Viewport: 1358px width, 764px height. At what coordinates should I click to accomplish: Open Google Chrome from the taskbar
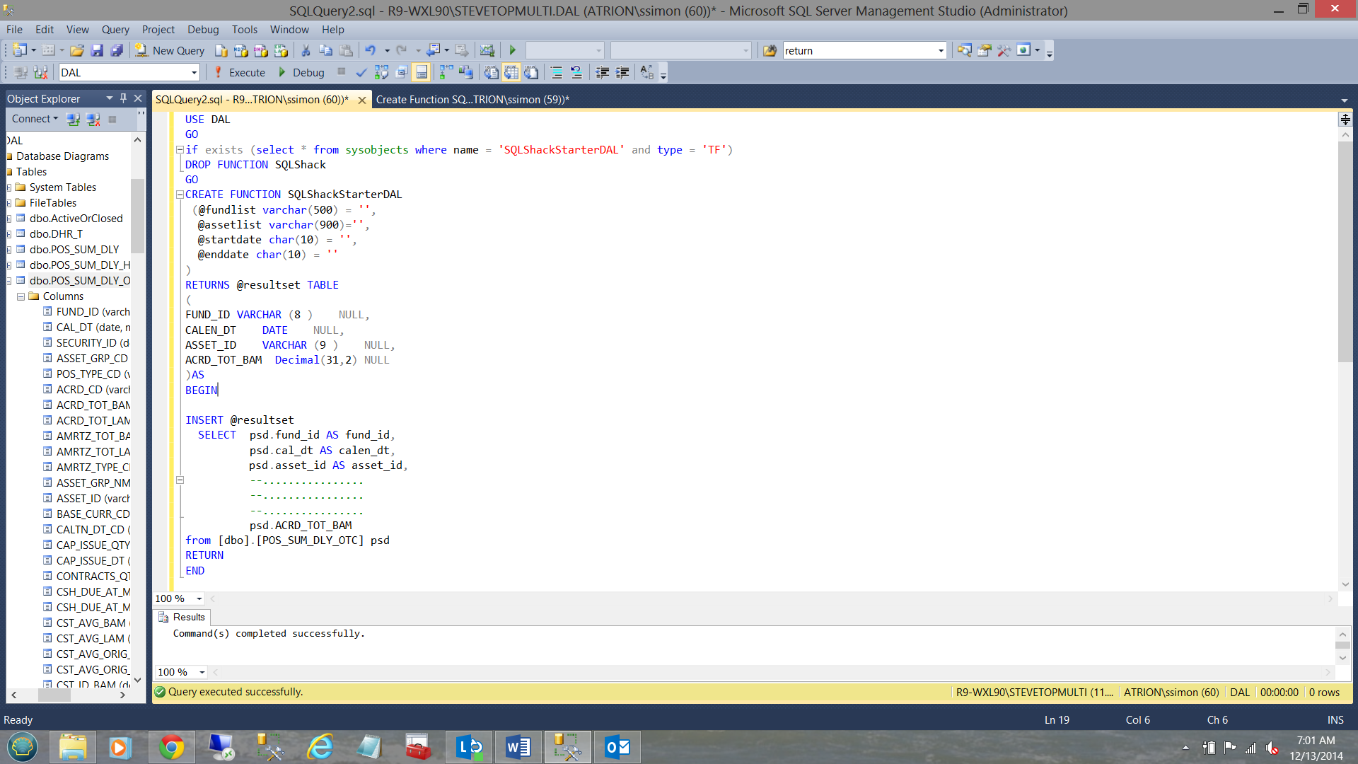tap(171, 747)
